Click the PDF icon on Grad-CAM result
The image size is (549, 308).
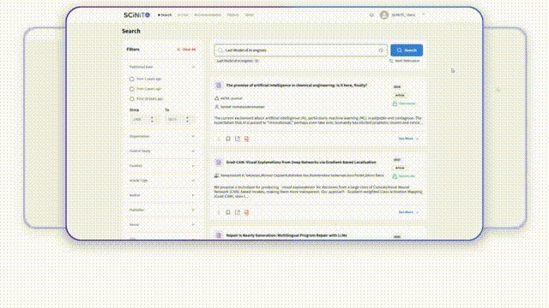pyautogui.click(x=246, y=212)
